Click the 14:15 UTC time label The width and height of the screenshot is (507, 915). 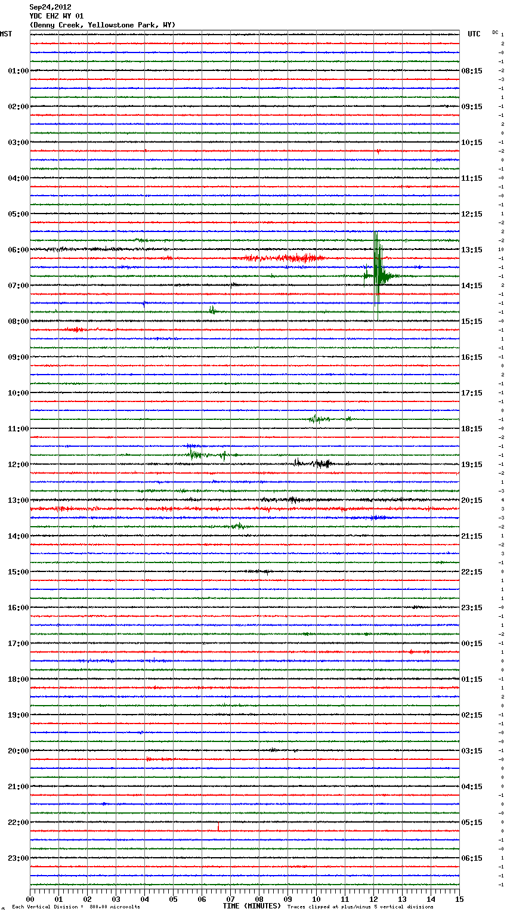pyautogui.click(x=472, y=286)
